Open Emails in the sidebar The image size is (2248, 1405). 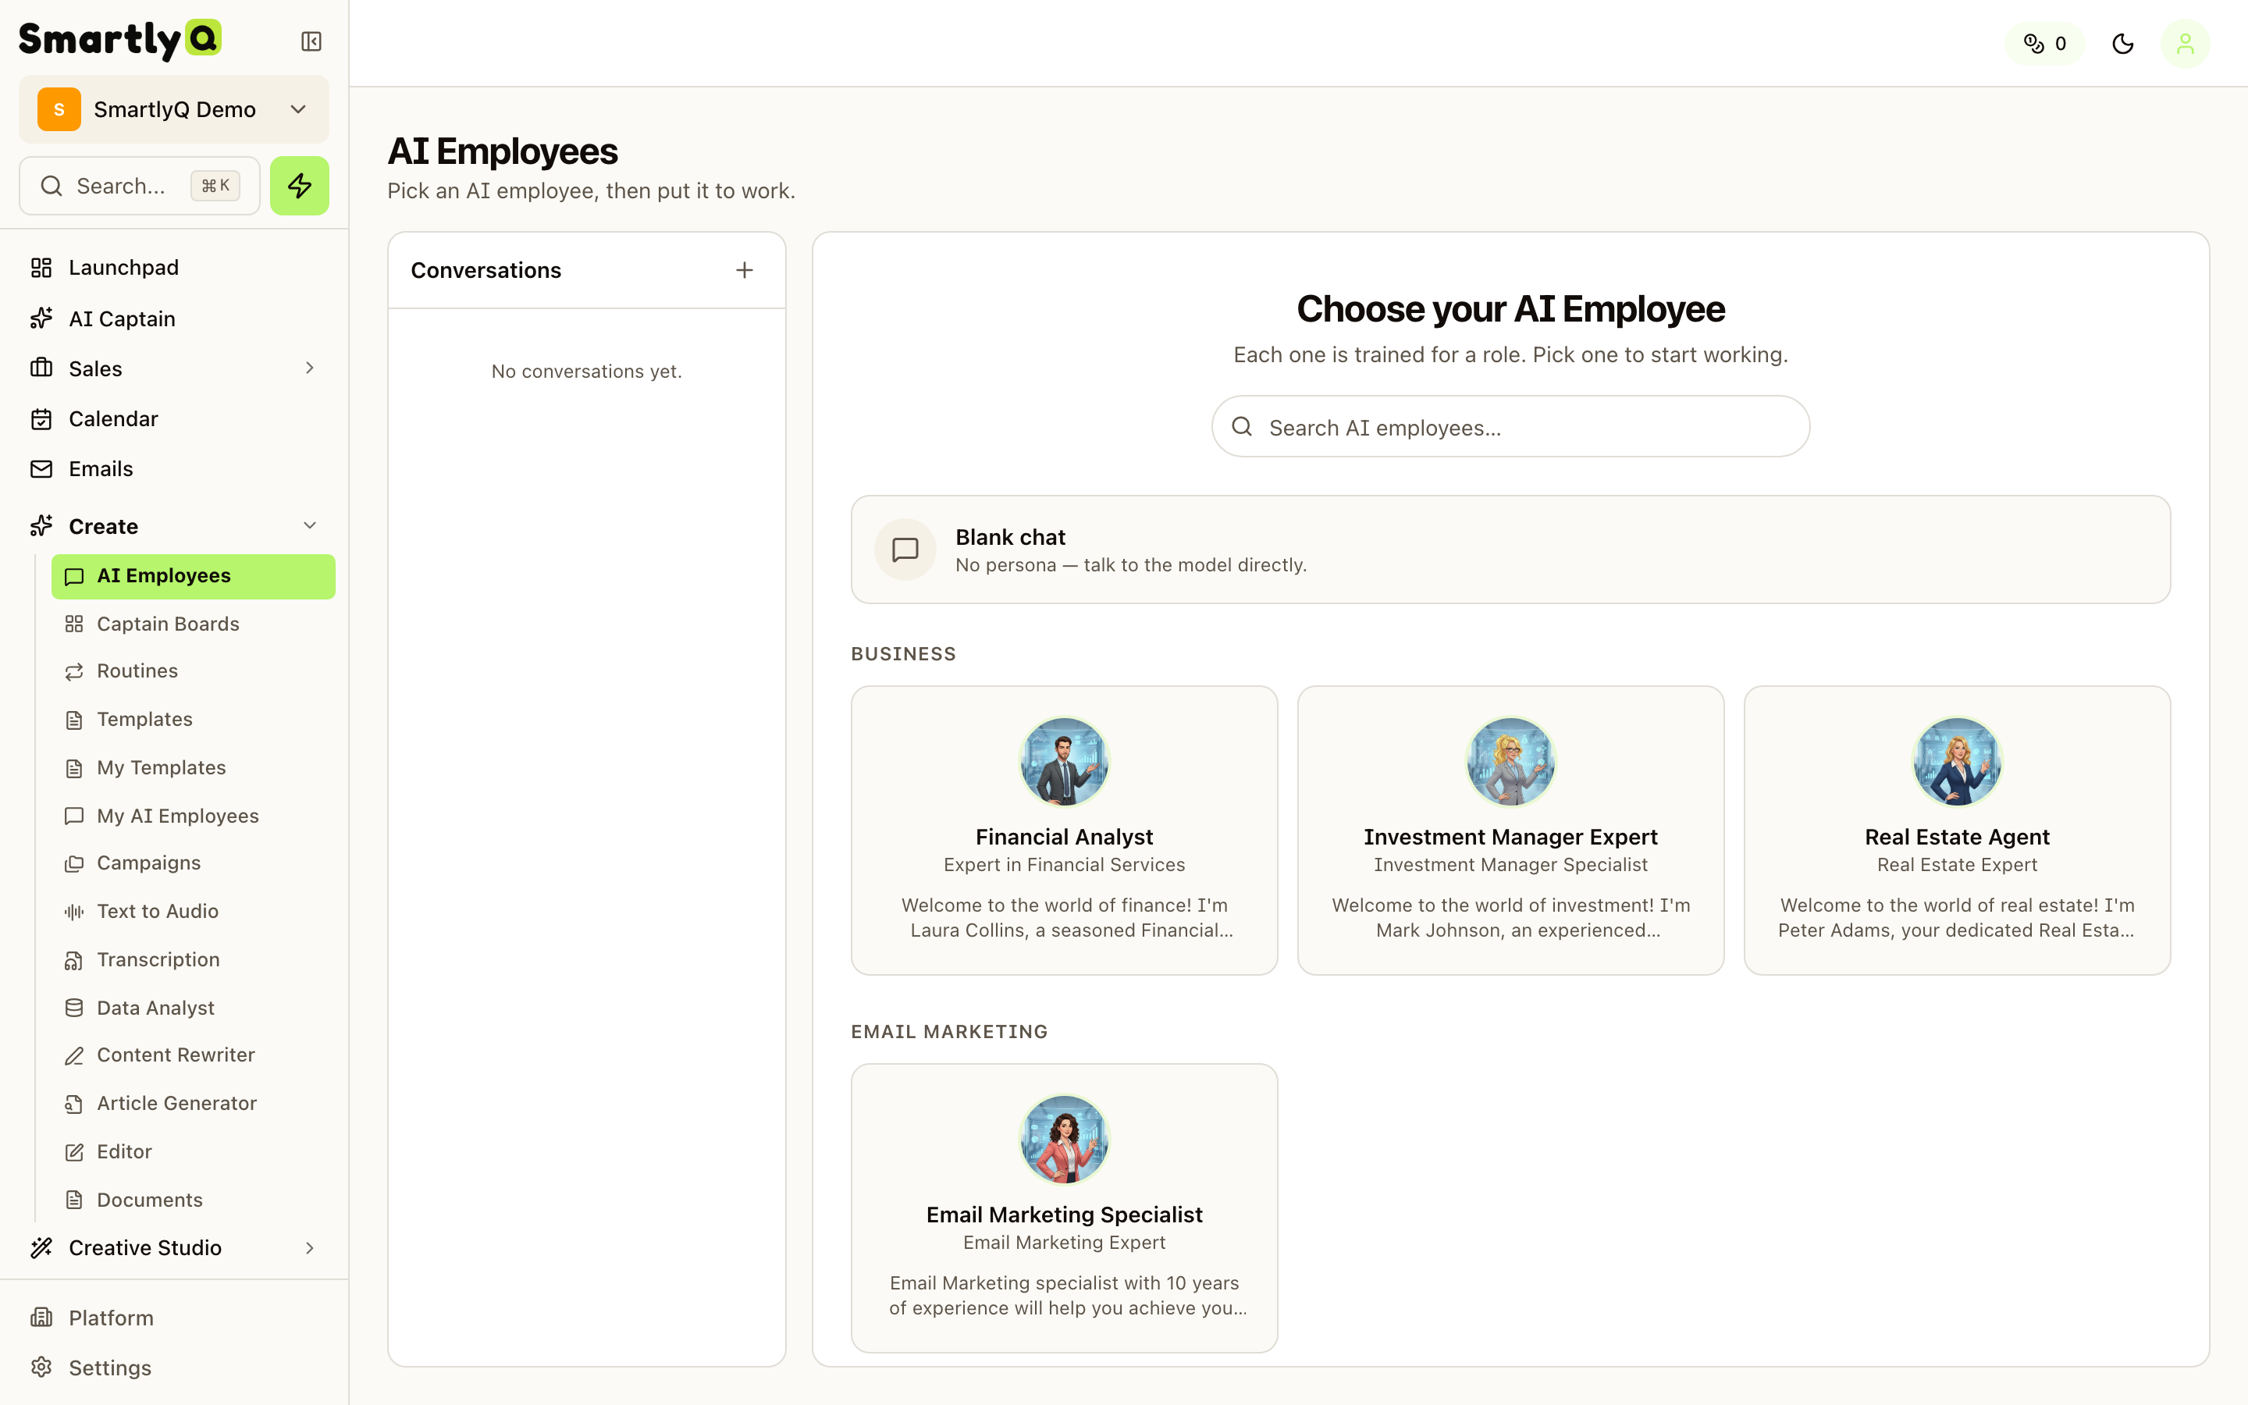click(x=174, y=469)
